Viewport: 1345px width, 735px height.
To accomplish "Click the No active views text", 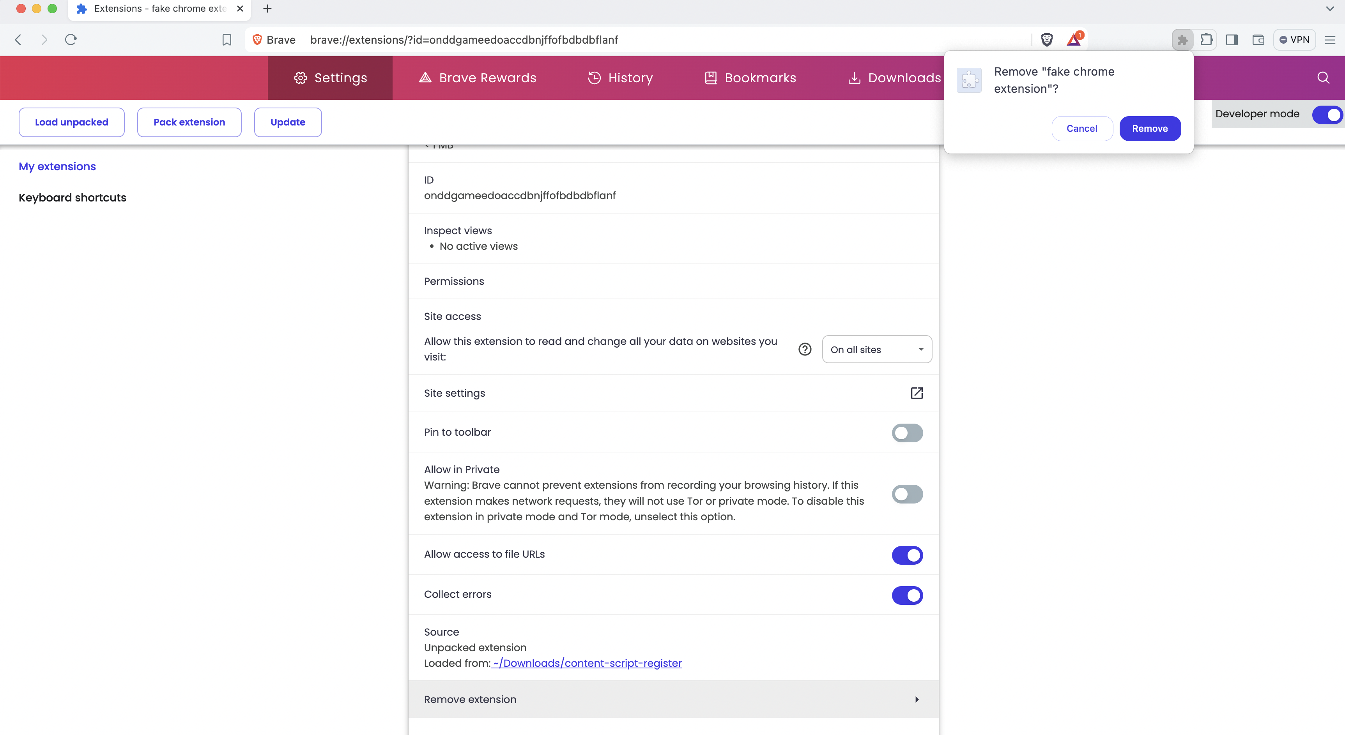I will click(478, 246).
